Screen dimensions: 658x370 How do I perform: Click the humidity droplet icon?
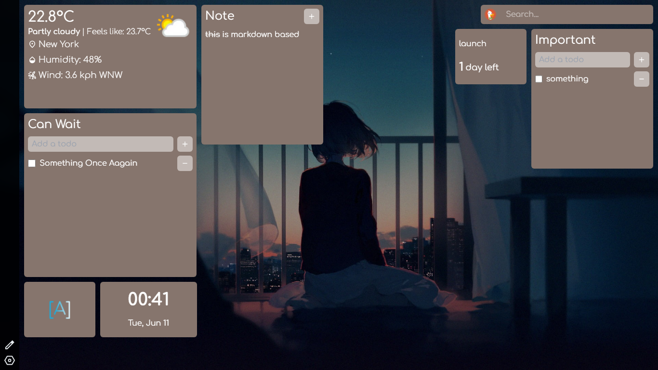pos(32,60)
